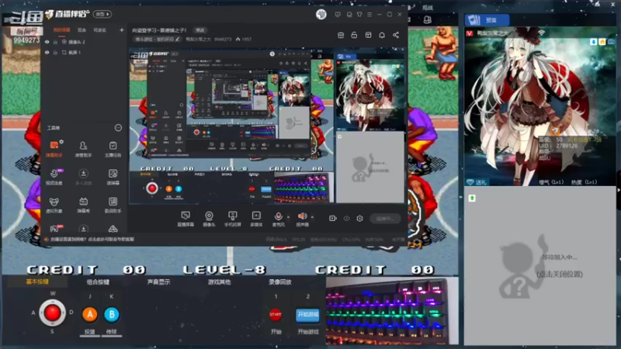This screenshot has width=621, height=349.
Task: Open the mode switch pill beside logo
Action: click(x=102, y=14)
